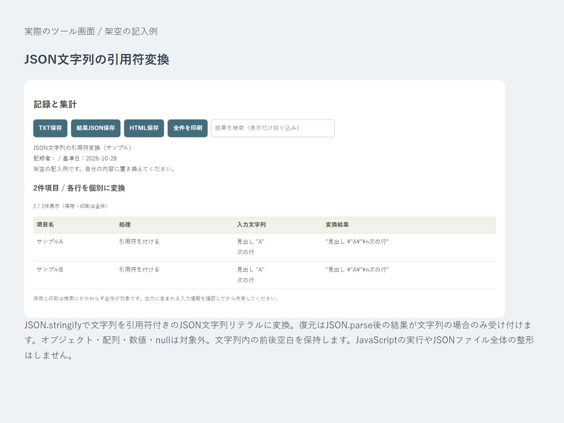Save results with 結果JSON保存 button
Viewport: 564px width, 423px height.
(x=96, y=128)
